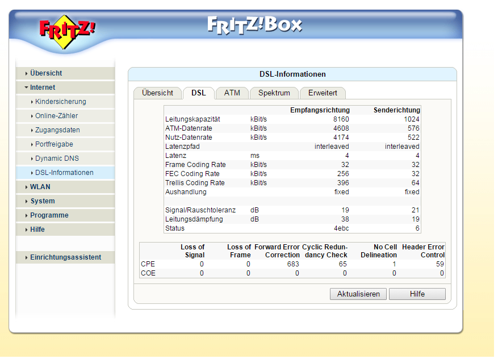498x363 pixels.
Task: Select the Status value 4ebc
Action: (341, 228)
